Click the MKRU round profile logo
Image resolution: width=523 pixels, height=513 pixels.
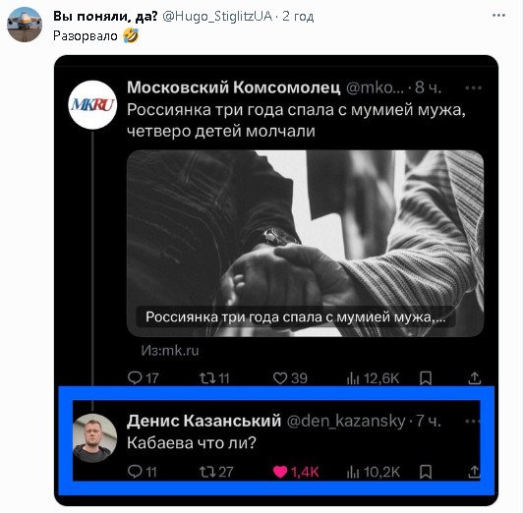[92, 105]
